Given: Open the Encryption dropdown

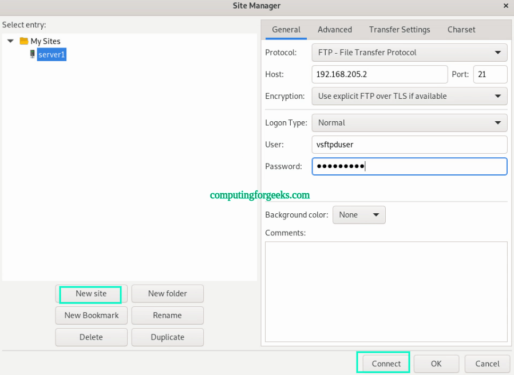Looking at the screenshot, I should (409, 96).
